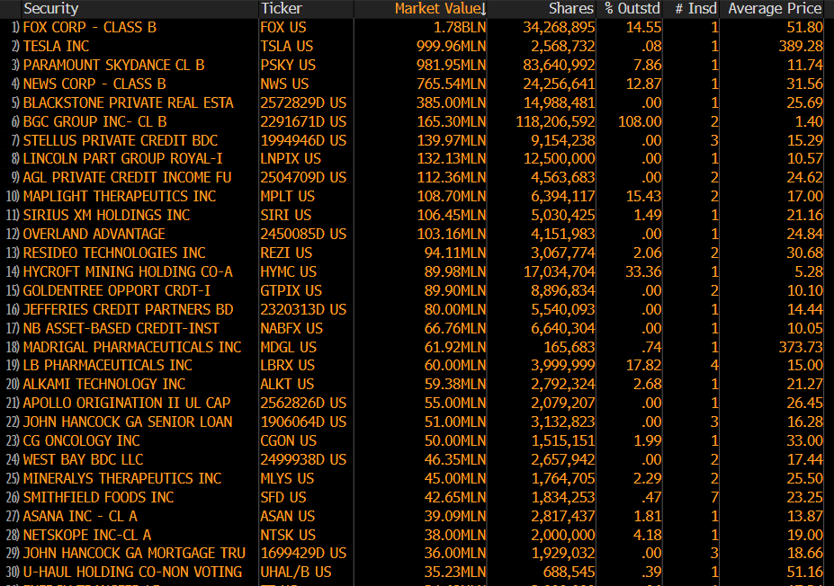This screenshot has width=834, height=586.
Task: Open JOHN HANCOCK GA MORTGAGE TRU
Action: pyautogui.click(x=135, y=554)
